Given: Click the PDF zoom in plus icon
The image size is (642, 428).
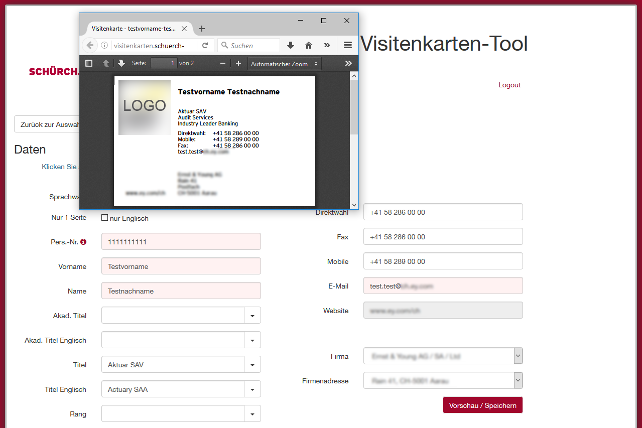Looking at the screenshot, I should (238, 63).
